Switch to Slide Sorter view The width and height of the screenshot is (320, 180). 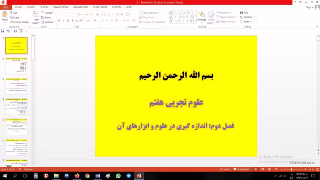(x=263, y=169)
